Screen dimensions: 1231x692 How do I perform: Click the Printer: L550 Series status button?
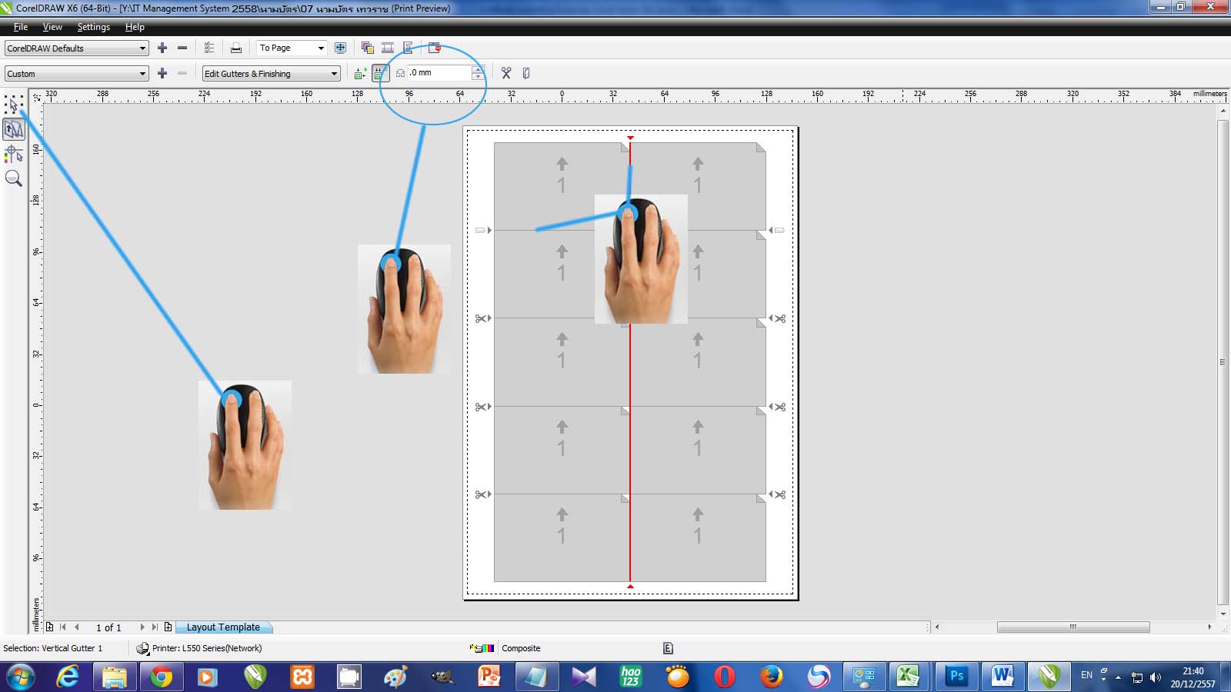[199, 648]
